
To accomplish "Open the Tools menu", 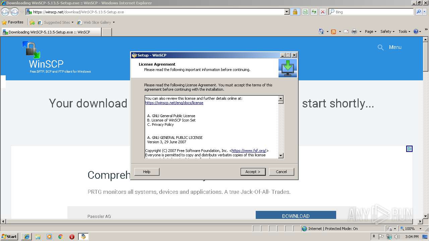I will (x=405, y=31).
